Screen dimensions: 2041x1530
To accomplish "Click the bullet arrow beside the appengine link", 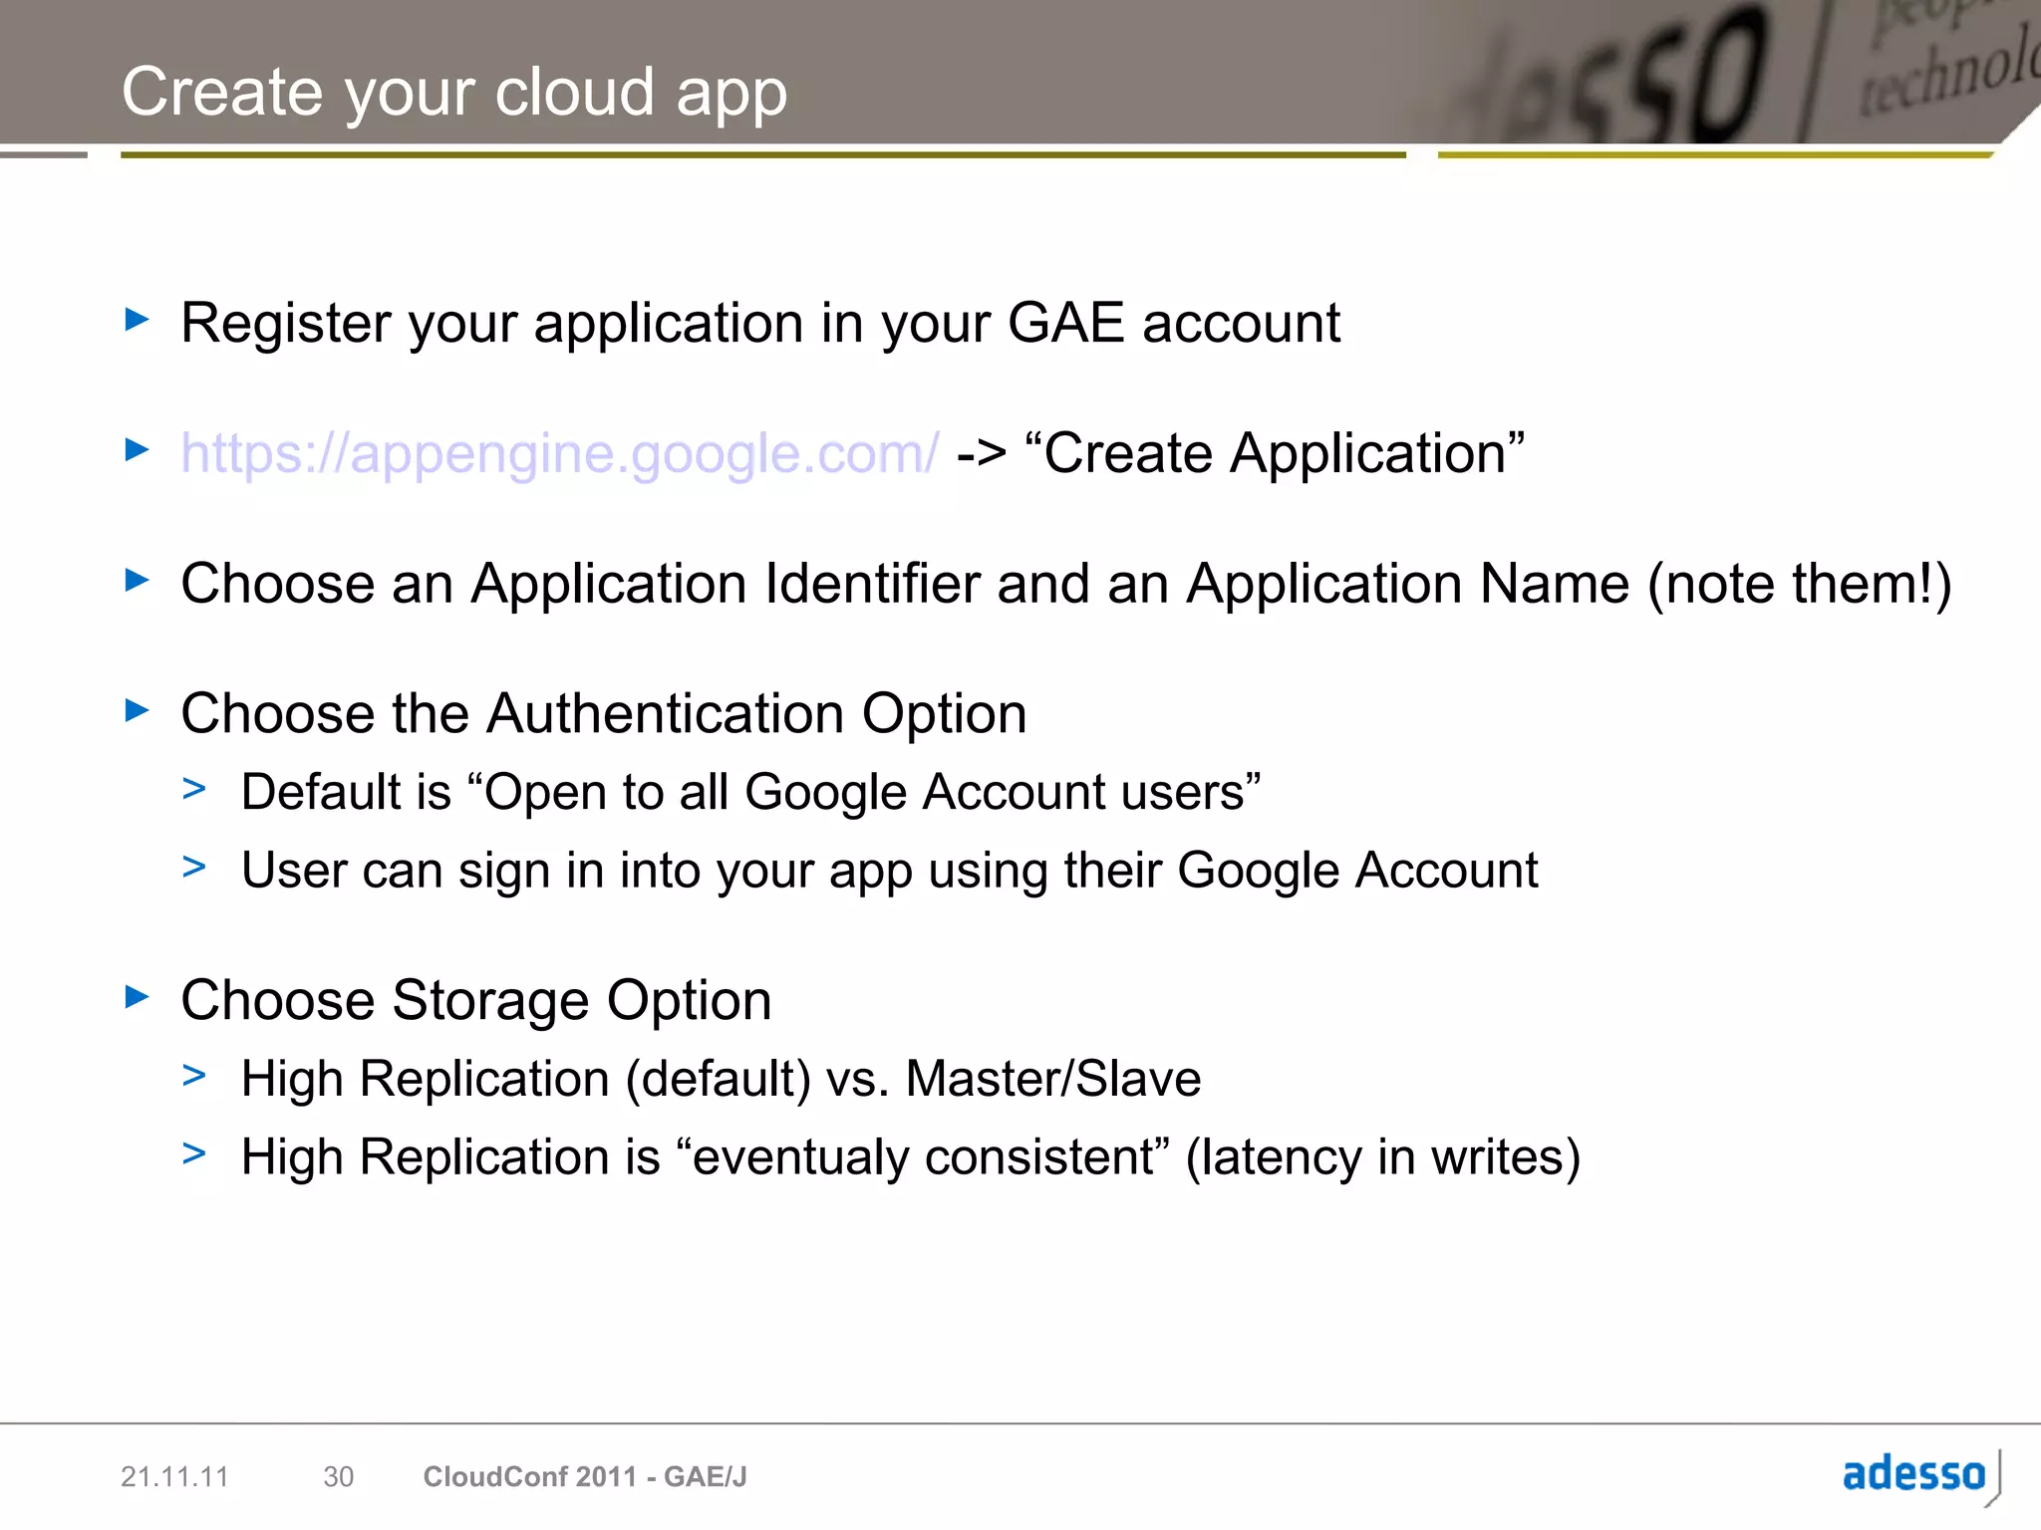I will pyautogui.click(x=138, y=450).
